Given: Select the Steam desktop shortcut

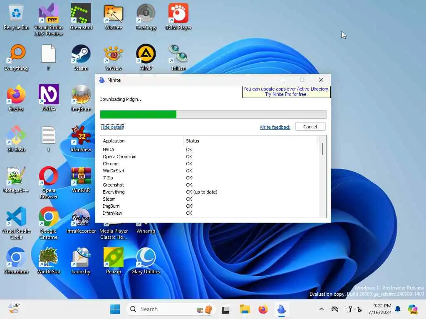Looking at the screenshot, I should click(81, 57).
